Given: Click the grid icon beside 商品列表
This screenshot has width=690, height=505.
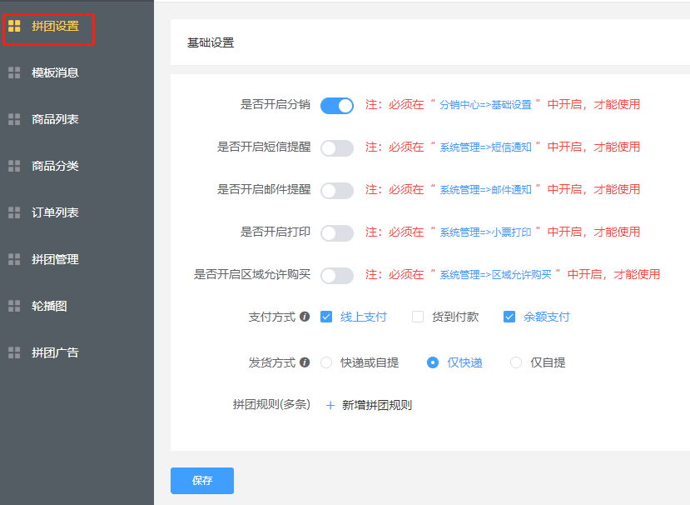Looking at the screenshot, I should point(14,119).
